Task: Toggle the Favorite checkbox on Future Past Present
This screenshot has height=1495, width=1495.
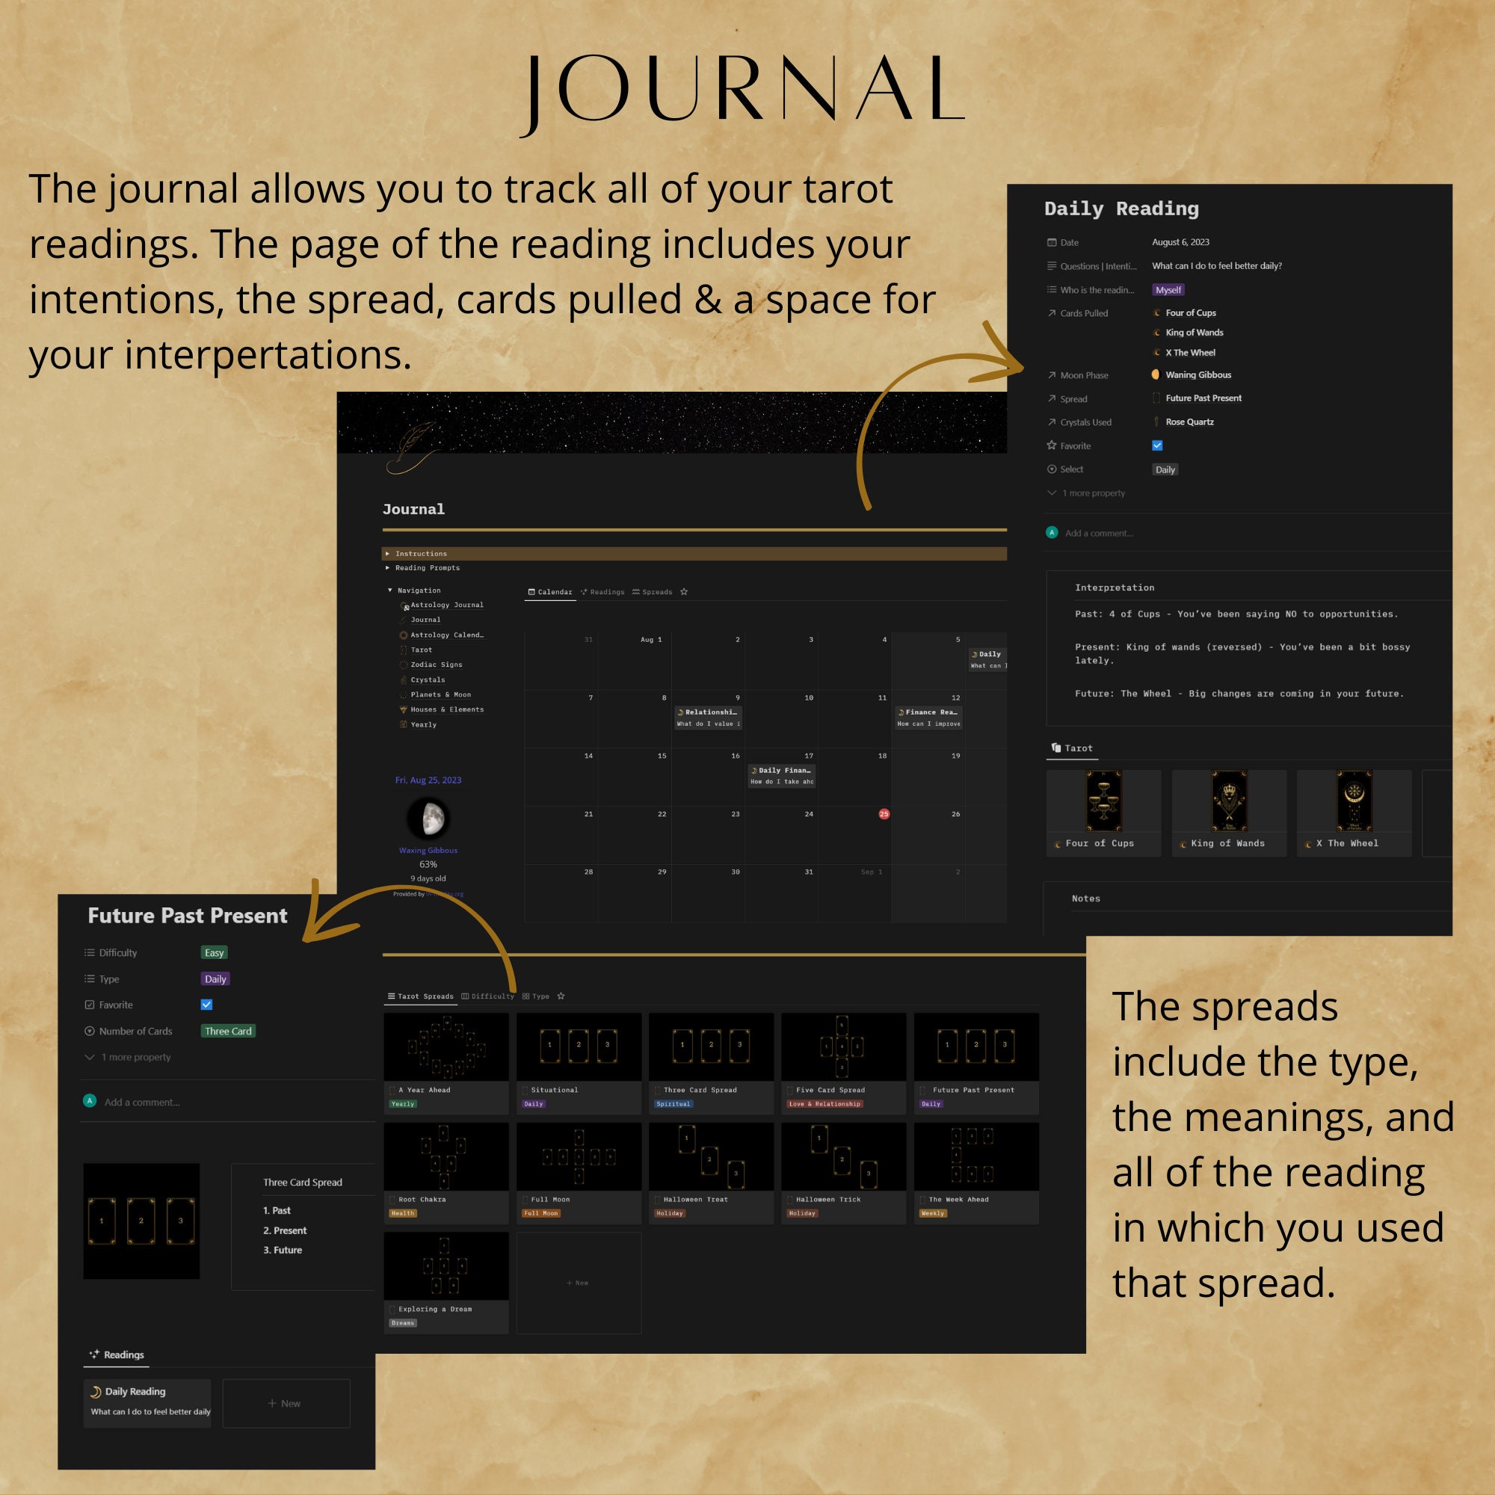Action: click(206, 1005)
